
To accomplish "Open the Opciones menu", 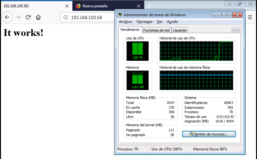I will 144,22.
